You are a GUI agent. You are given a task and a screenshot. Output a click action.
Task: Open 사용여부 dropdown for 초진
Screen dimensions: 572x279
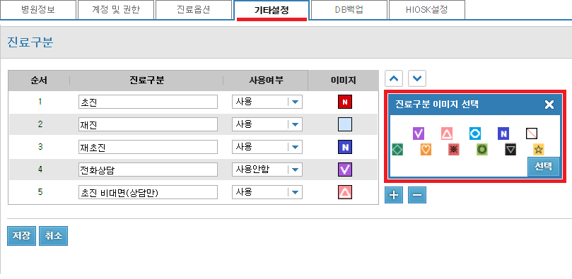(267, 102)
